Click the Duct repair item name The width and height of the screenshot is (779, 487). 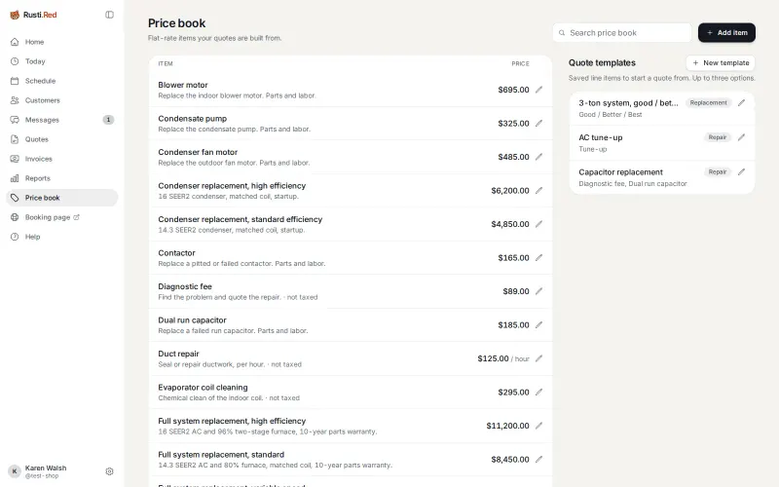(x=178, y=354)
